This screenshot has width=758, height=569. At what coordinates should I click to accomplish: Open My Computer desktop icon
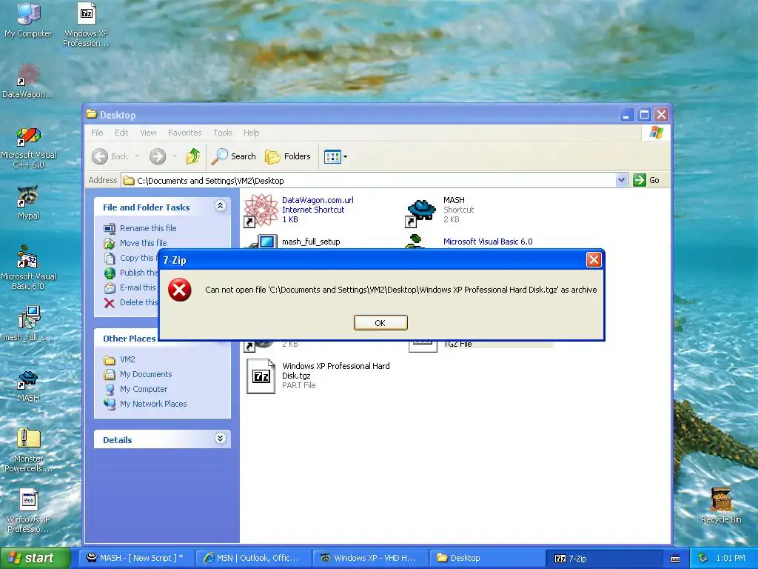[28, 20]
